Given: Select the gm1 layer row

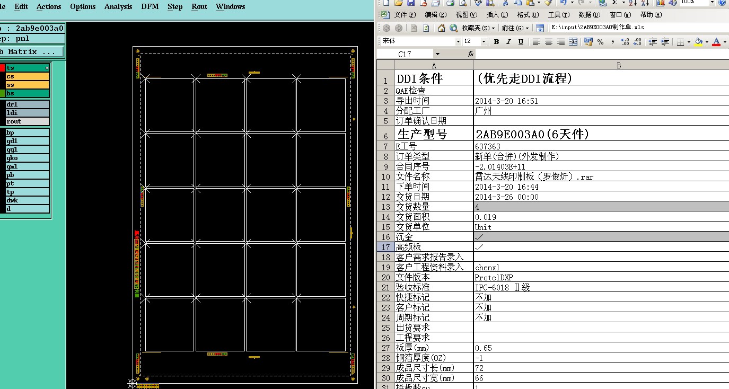Looking at the screenshot, I should pos(27,166).
